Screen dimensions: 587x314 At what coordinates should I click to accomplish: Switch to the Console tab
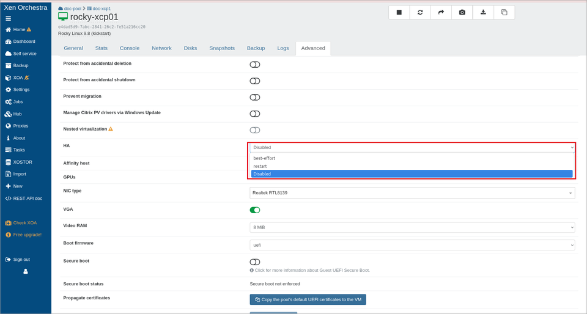[x=130, y=48]
